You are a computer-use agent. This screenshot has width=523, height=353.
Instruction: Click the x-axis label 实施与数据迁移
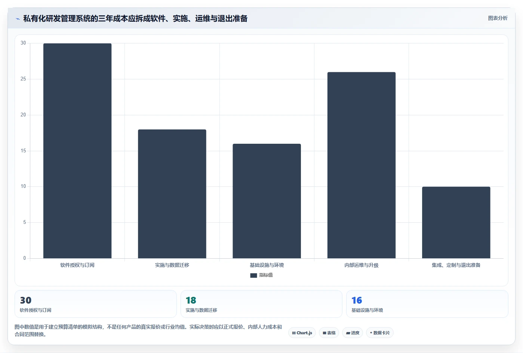pos(172,265)
